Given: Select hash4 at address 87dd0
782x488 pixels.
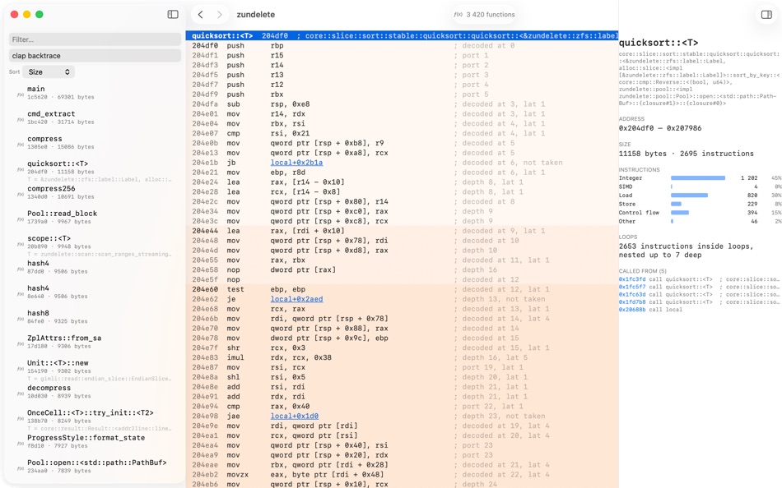Looking at the screenshot, I should pyautogui.click(x=95, y=267).
